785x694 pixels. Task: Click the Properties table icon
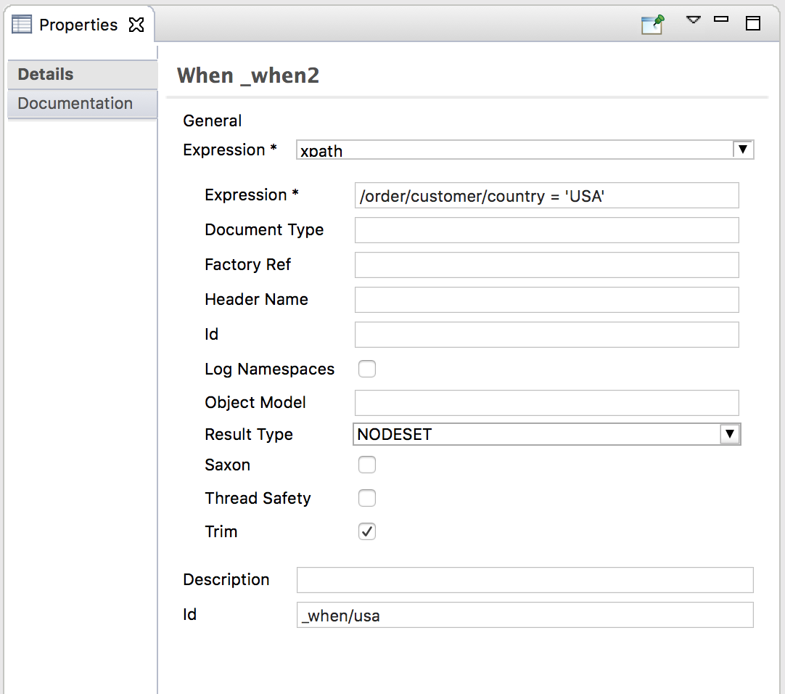coord(22,25)
